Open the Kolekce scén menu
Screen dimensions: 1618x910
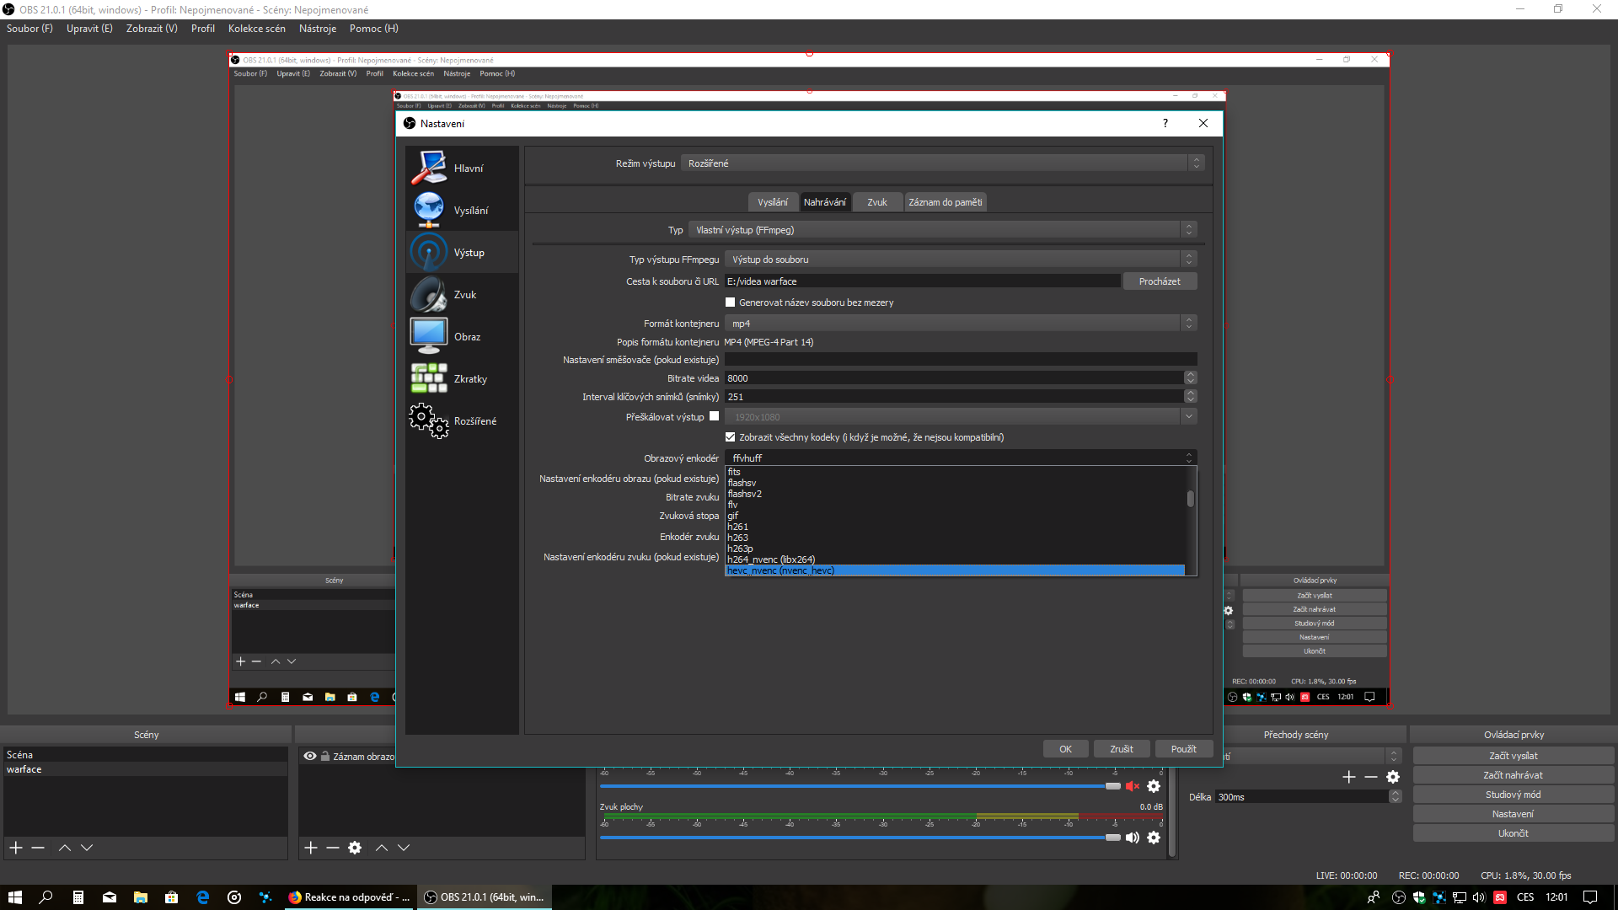click(x=256, y=29)
